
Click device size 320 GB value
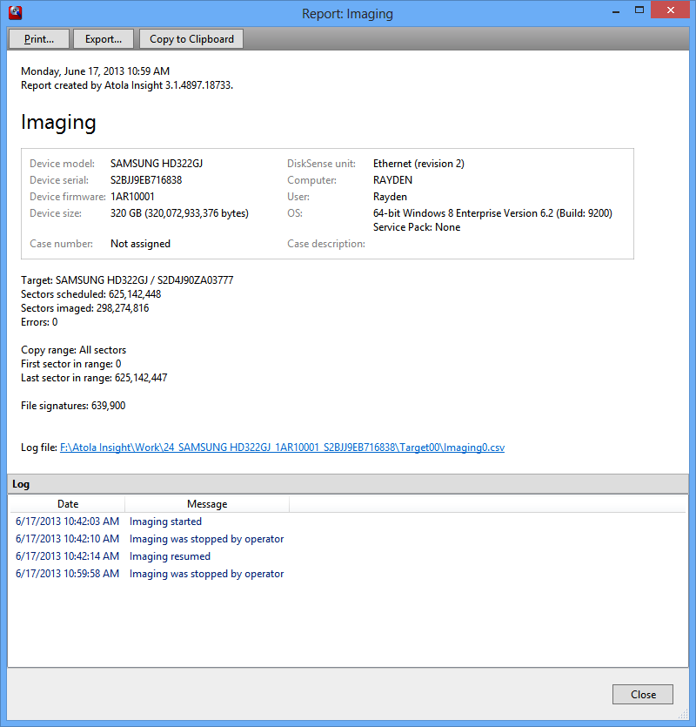pos(179,213)
